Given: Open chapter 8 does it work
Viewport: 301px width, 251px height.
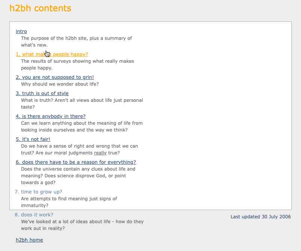Looking at the screenshot, I should [33, 215].
